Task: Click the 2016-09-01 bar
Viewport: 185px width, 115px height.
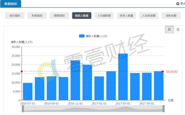Action: tap(51, 88)
